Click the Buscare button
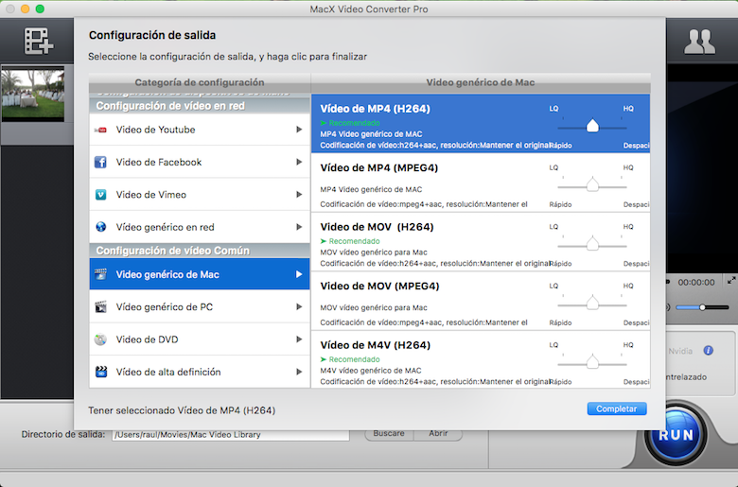The height and width of the screenshot is (487, 738). tap(389, 433)
